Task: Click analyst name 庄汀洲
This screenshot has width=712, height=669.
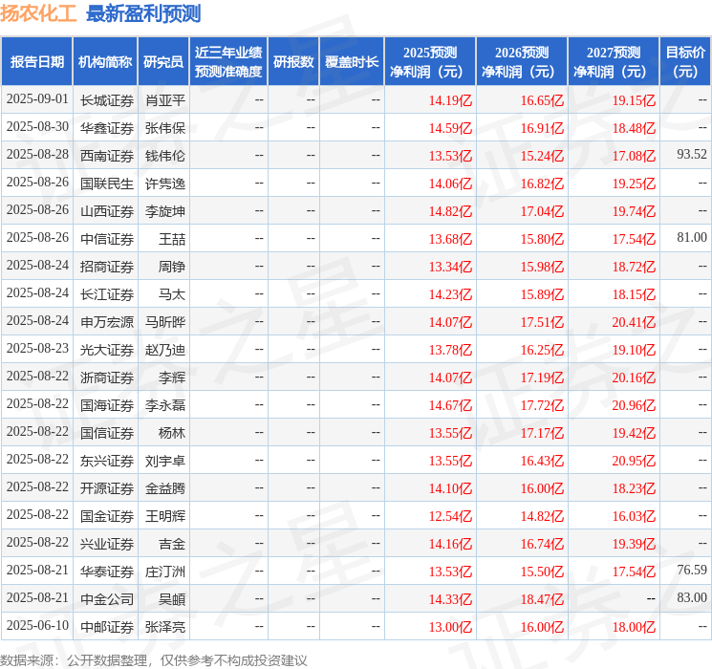Action: [165, 572]
